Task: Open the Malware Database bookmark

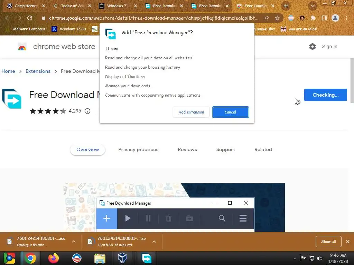Action: coord(27,29)
